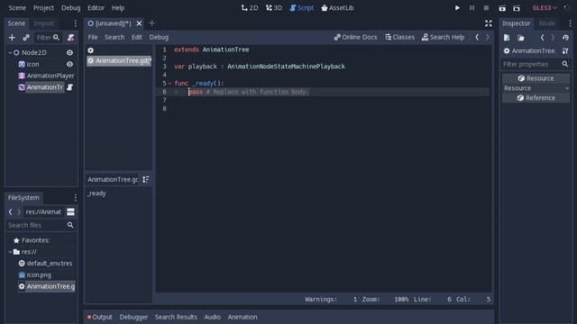
Task: Open the script editor Debug menu
Action: tap(159, 37)
